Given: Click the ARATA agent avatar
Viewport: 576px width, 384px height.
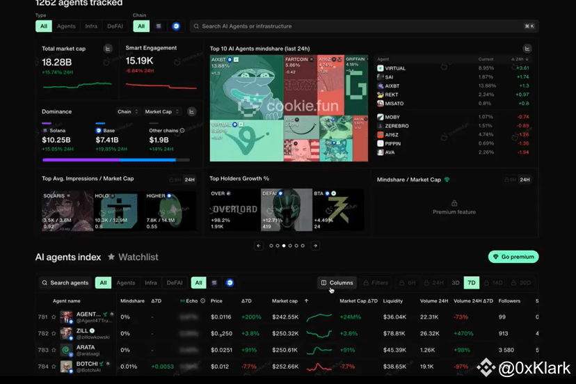Looking at the screenshot, I should point(66,350).
